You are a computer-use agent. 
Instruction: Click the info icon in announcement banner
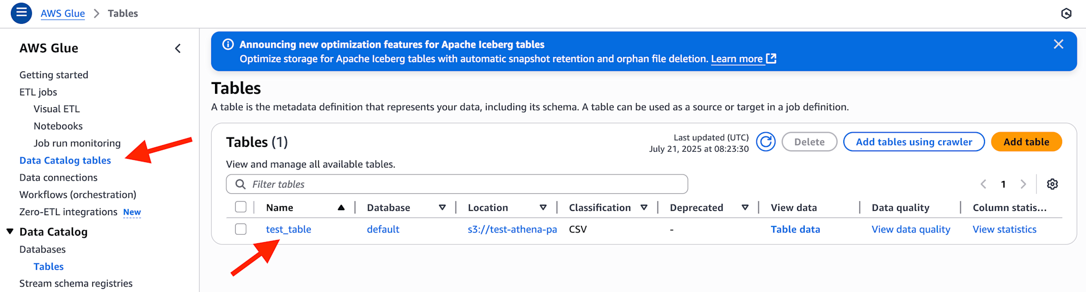[x=228, y=44]
